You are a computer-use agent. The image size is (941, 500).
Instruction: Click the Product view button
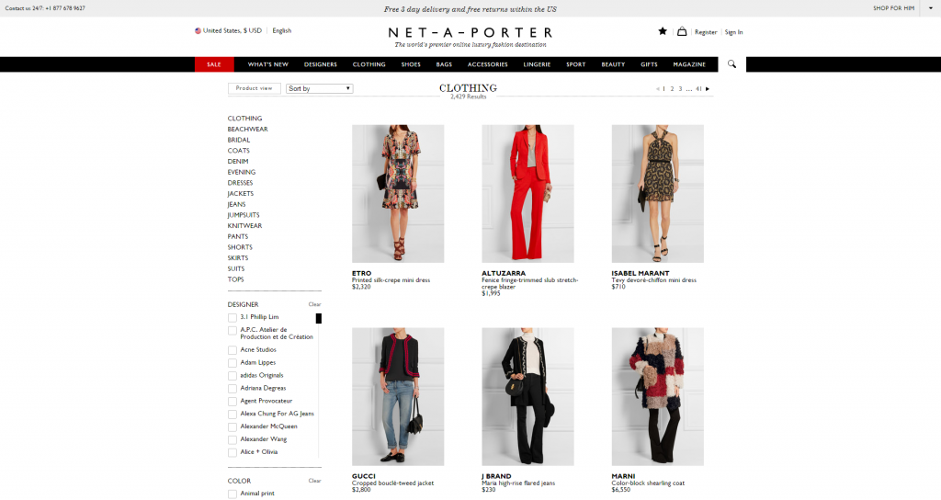point(255,88)
